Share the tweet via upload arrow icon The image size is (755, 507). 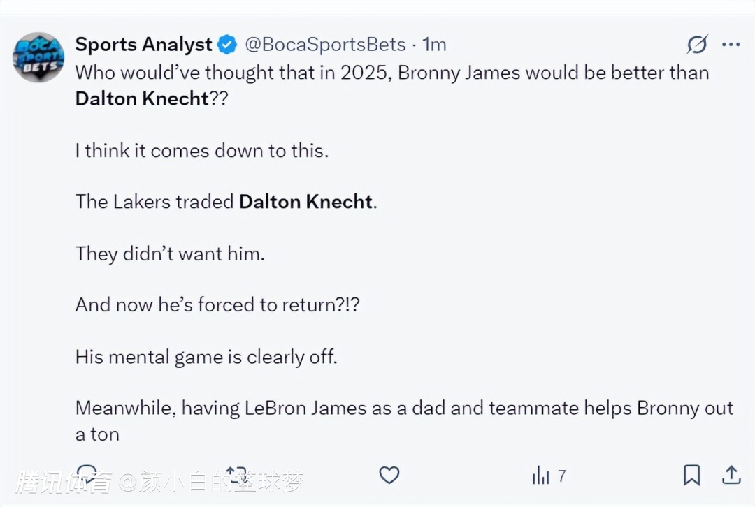pyautogui.click(x=731, y=475)
